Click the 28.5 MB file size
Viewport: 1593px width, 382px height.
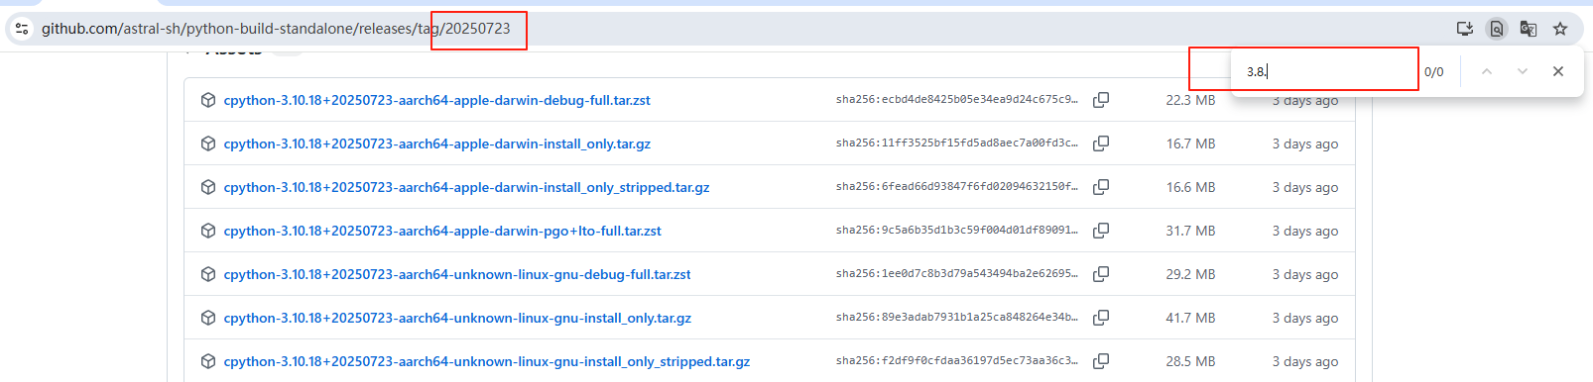coord(1190,361)
